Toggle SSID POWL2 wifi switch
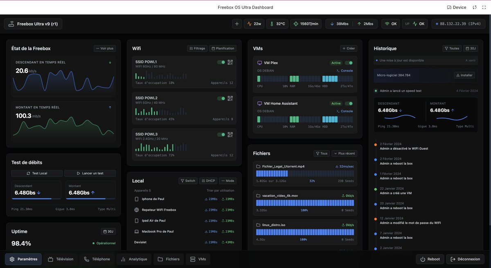491x268 pixels. pyautogui.click(x=221, y=98)
